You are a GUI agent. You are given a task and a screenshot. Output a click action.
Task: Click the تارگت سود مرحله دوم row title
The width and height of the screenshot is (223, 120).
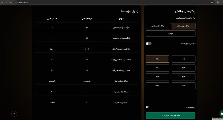[121, 38]
